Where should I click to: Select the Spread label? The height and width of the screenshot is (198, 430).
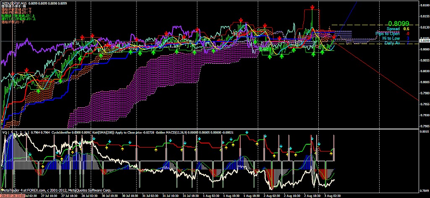pyautogui.click(x=393, y=29)
